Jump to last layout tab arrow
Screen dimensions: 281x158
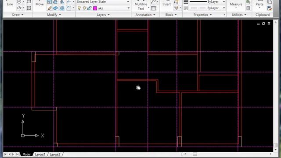(17, 154)
